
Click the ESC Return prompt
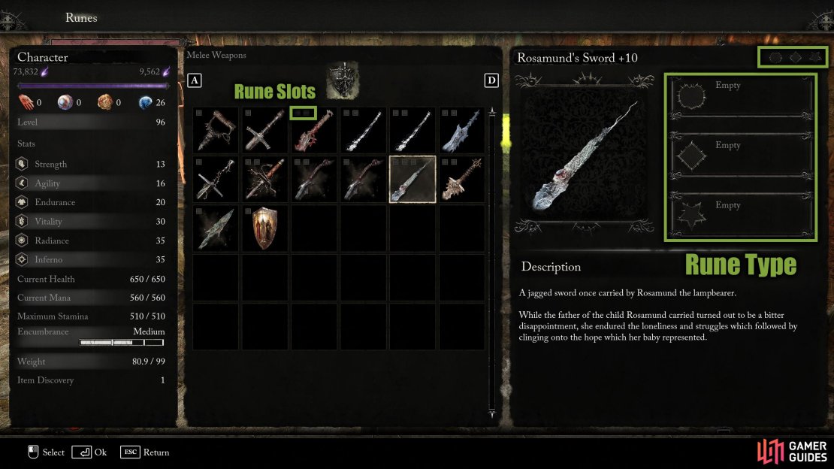[145, 452]
